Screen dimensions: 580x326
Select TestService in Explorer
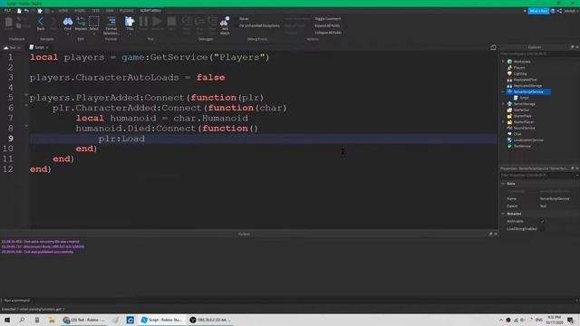pyautogui.click(x=522, y=146)
